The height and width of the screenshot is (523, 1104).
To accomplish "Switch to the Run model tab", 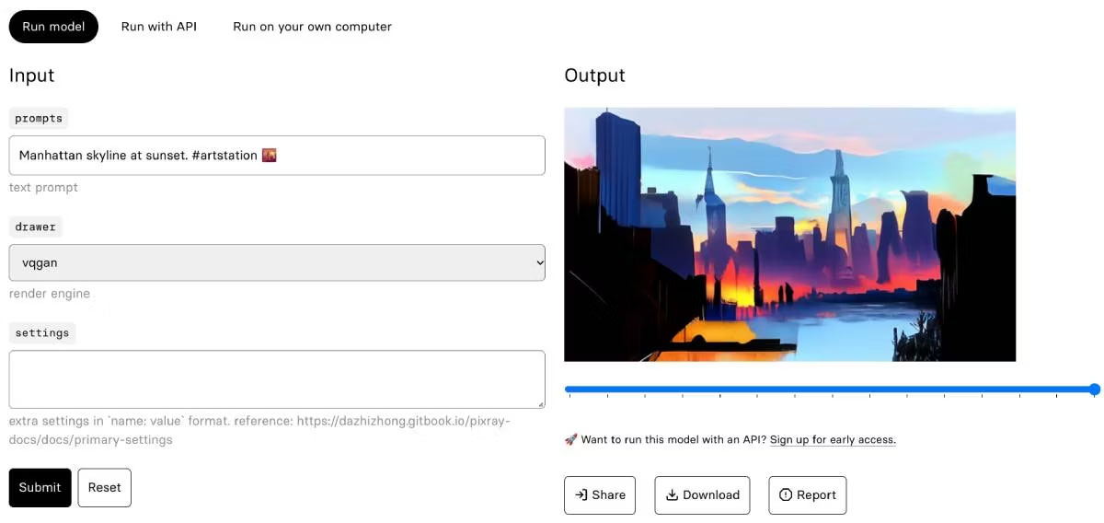I will coord(53,27).
